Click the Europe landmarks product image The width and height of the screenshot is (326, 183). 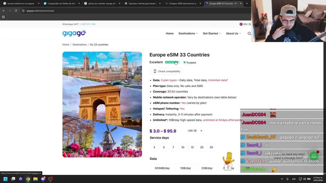tap(102, 104)
